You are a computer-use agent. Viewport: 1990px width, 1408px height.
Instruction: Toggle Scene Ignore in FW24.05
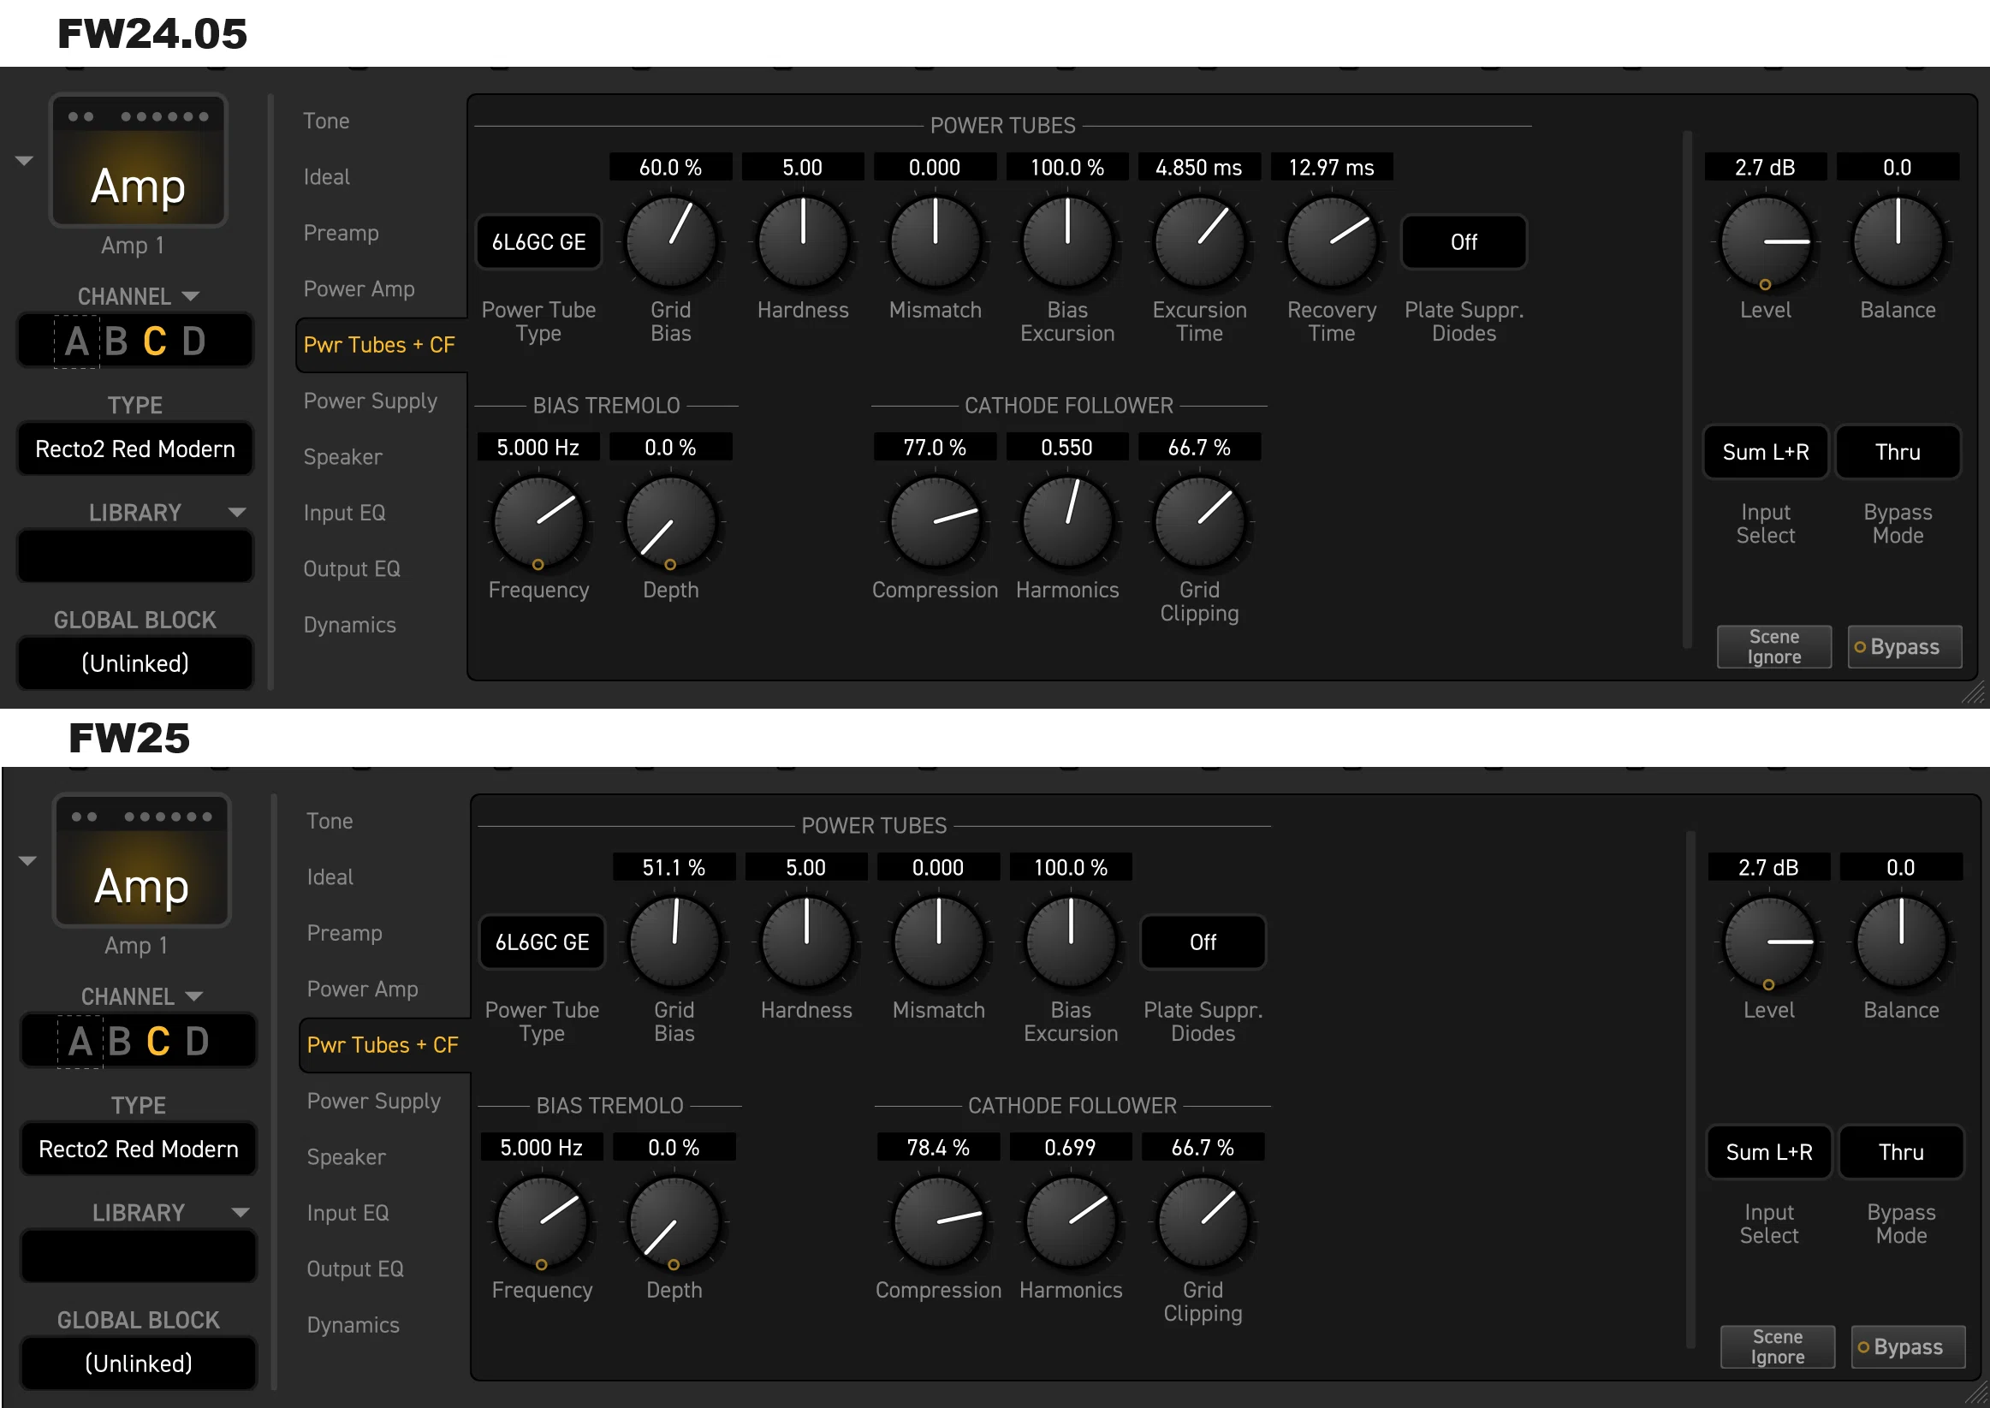(1774, 647)
